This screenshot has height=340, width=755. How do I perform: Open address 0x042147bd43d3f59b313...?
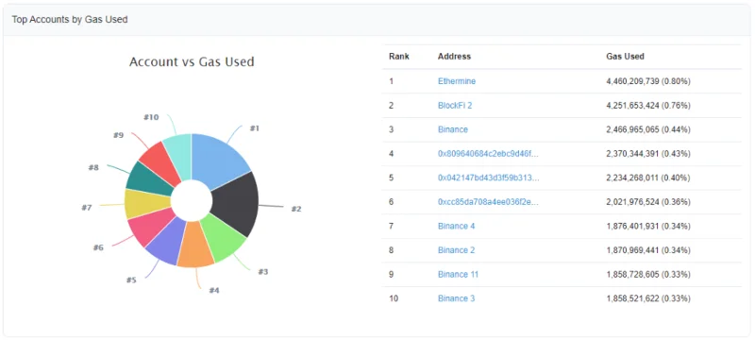pos(488,178)
